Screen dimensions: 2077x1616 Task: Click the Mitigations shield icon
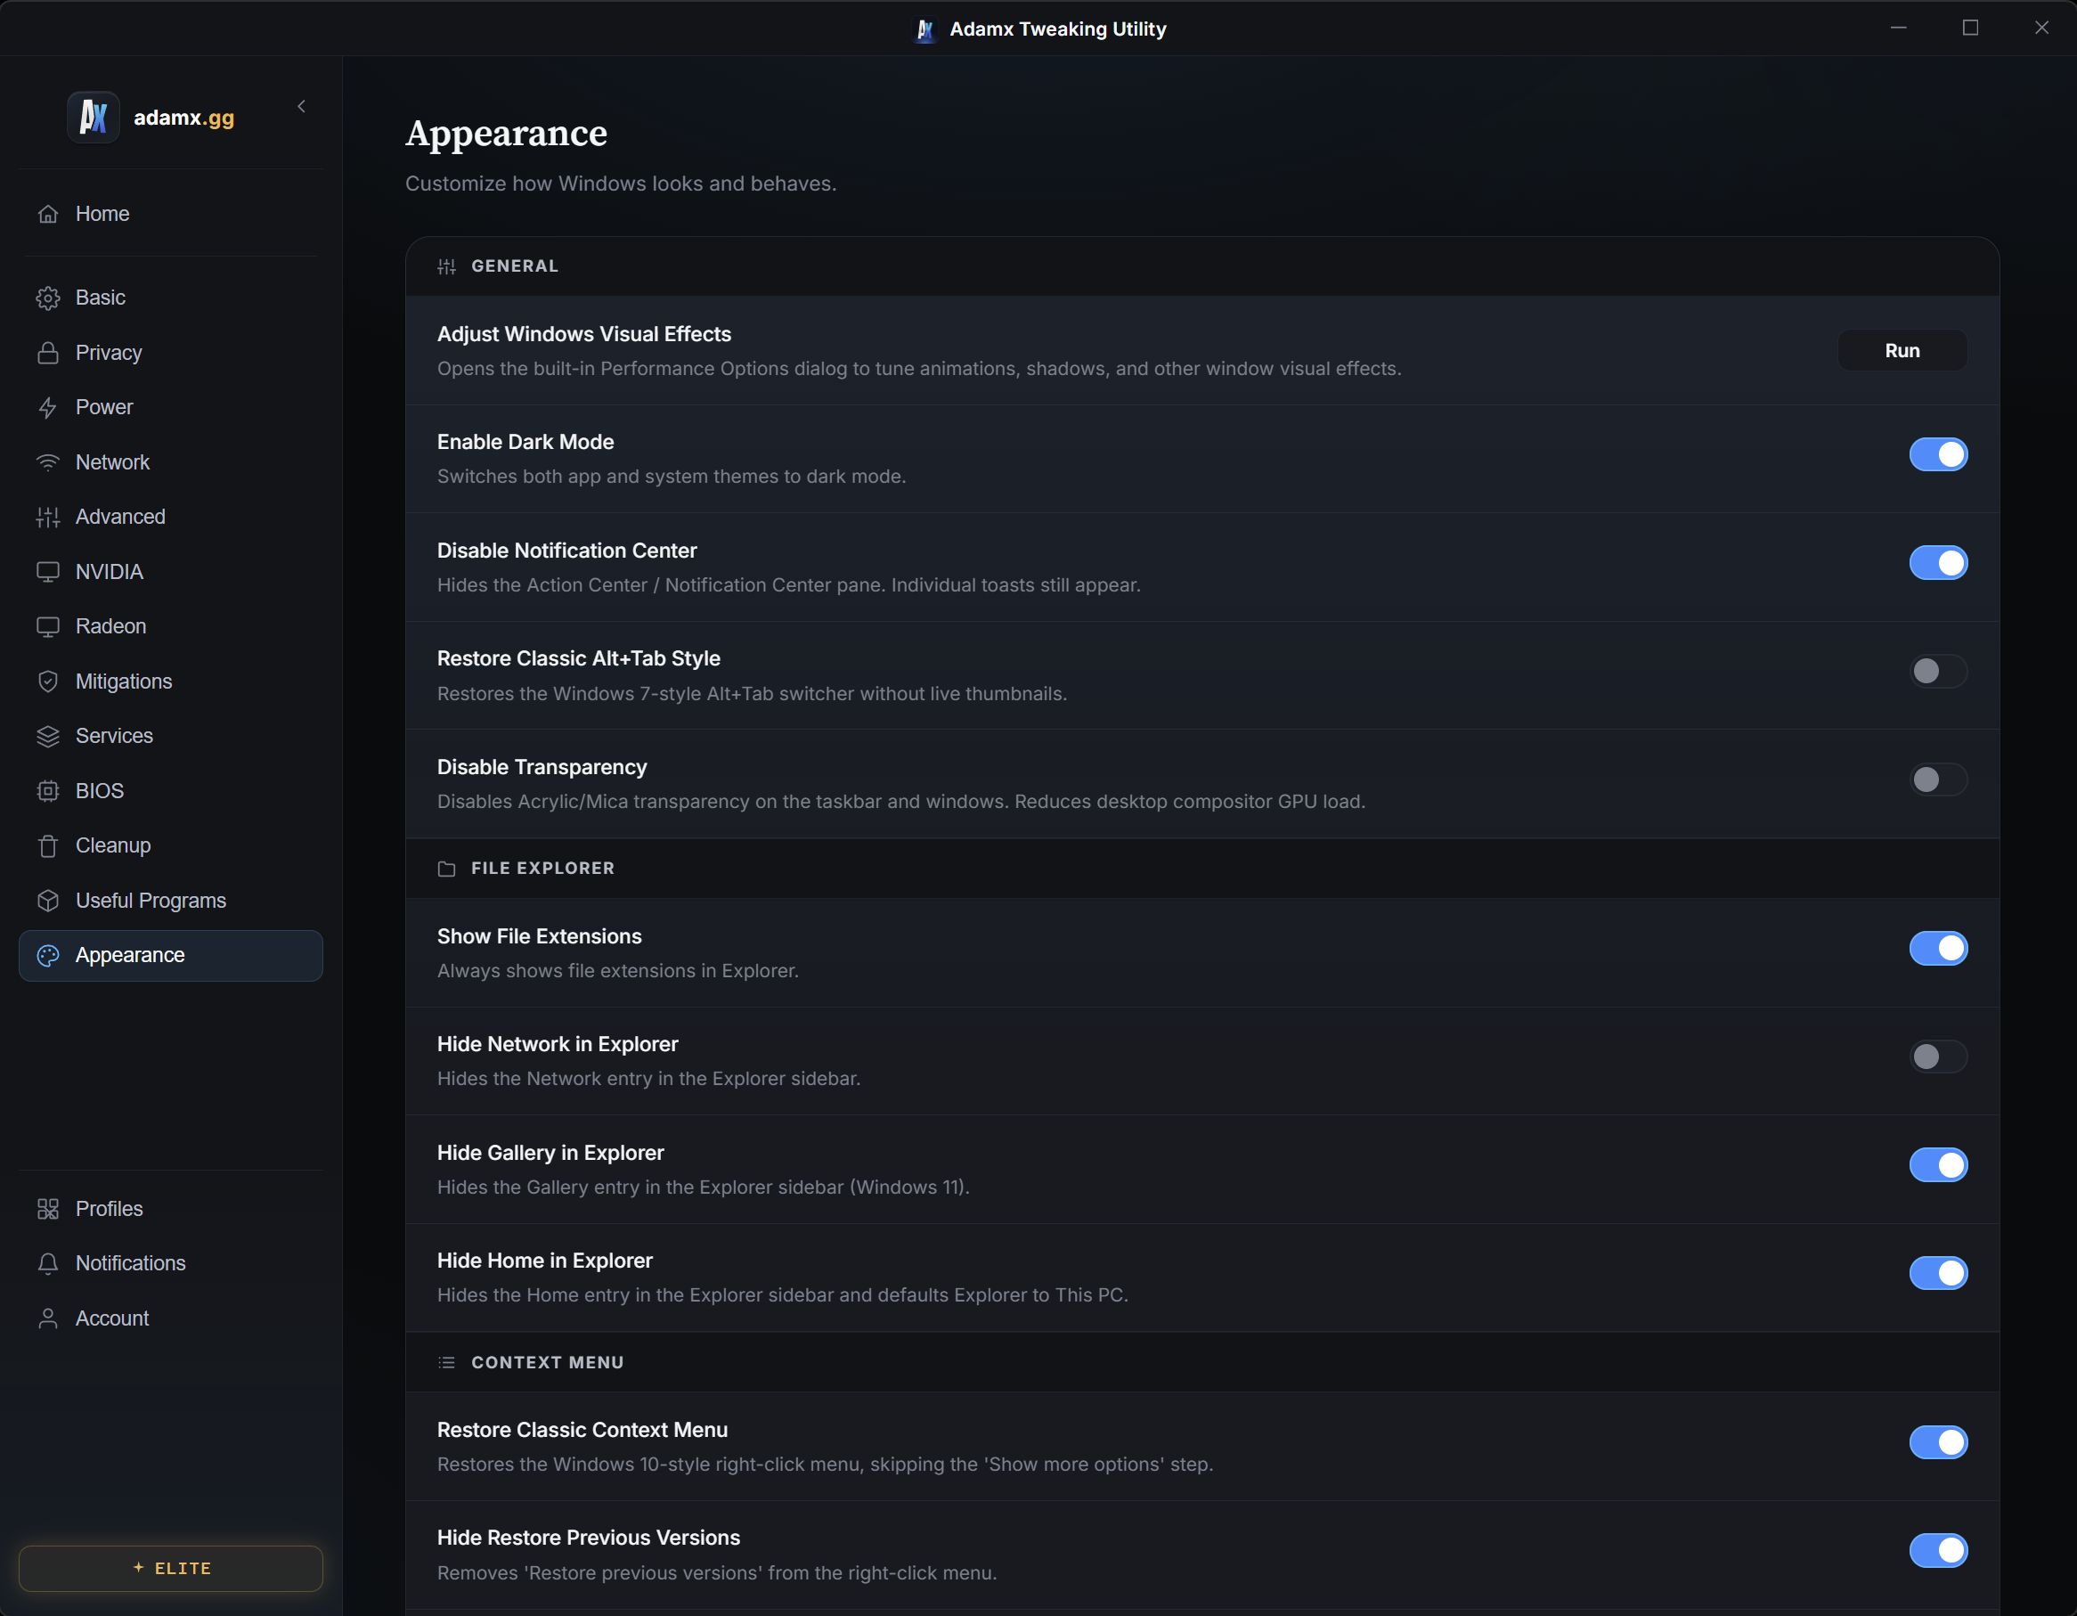pyautogui.click(x=47, y=681)
